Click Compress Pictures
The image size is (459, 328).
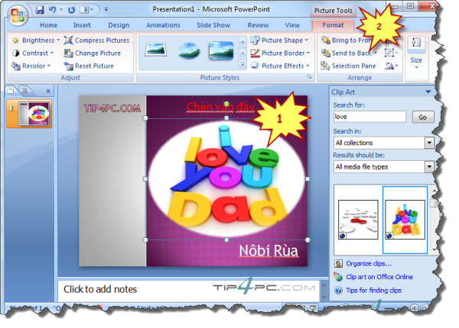[96, 40]
